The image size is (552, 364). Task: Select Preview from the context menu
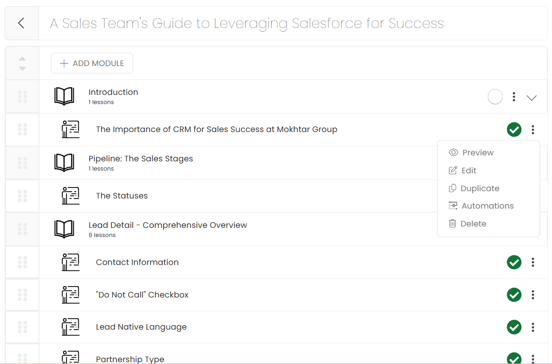tap(477, 153)
